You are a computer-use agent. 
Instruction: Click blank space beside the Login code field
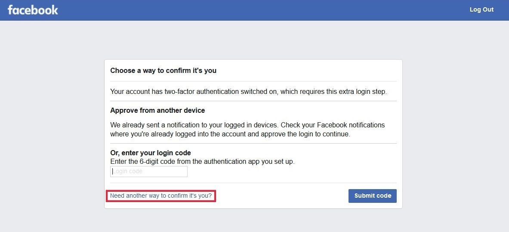tap(280, 172)
